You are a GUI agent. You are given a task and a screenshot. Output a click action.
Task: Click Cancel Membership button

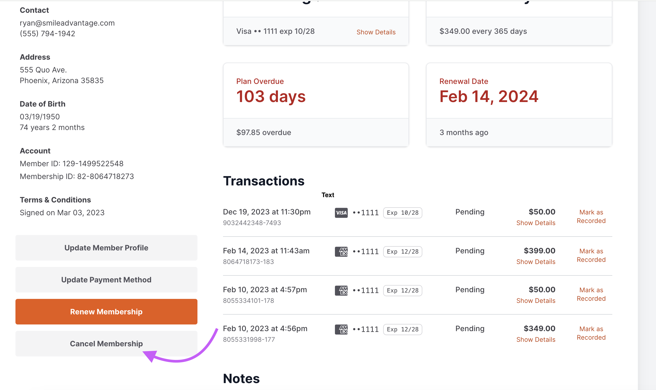coord(106,344)
